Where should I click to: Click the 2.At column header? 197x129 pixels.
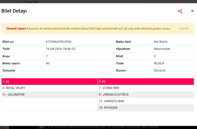tap(146, 81)
